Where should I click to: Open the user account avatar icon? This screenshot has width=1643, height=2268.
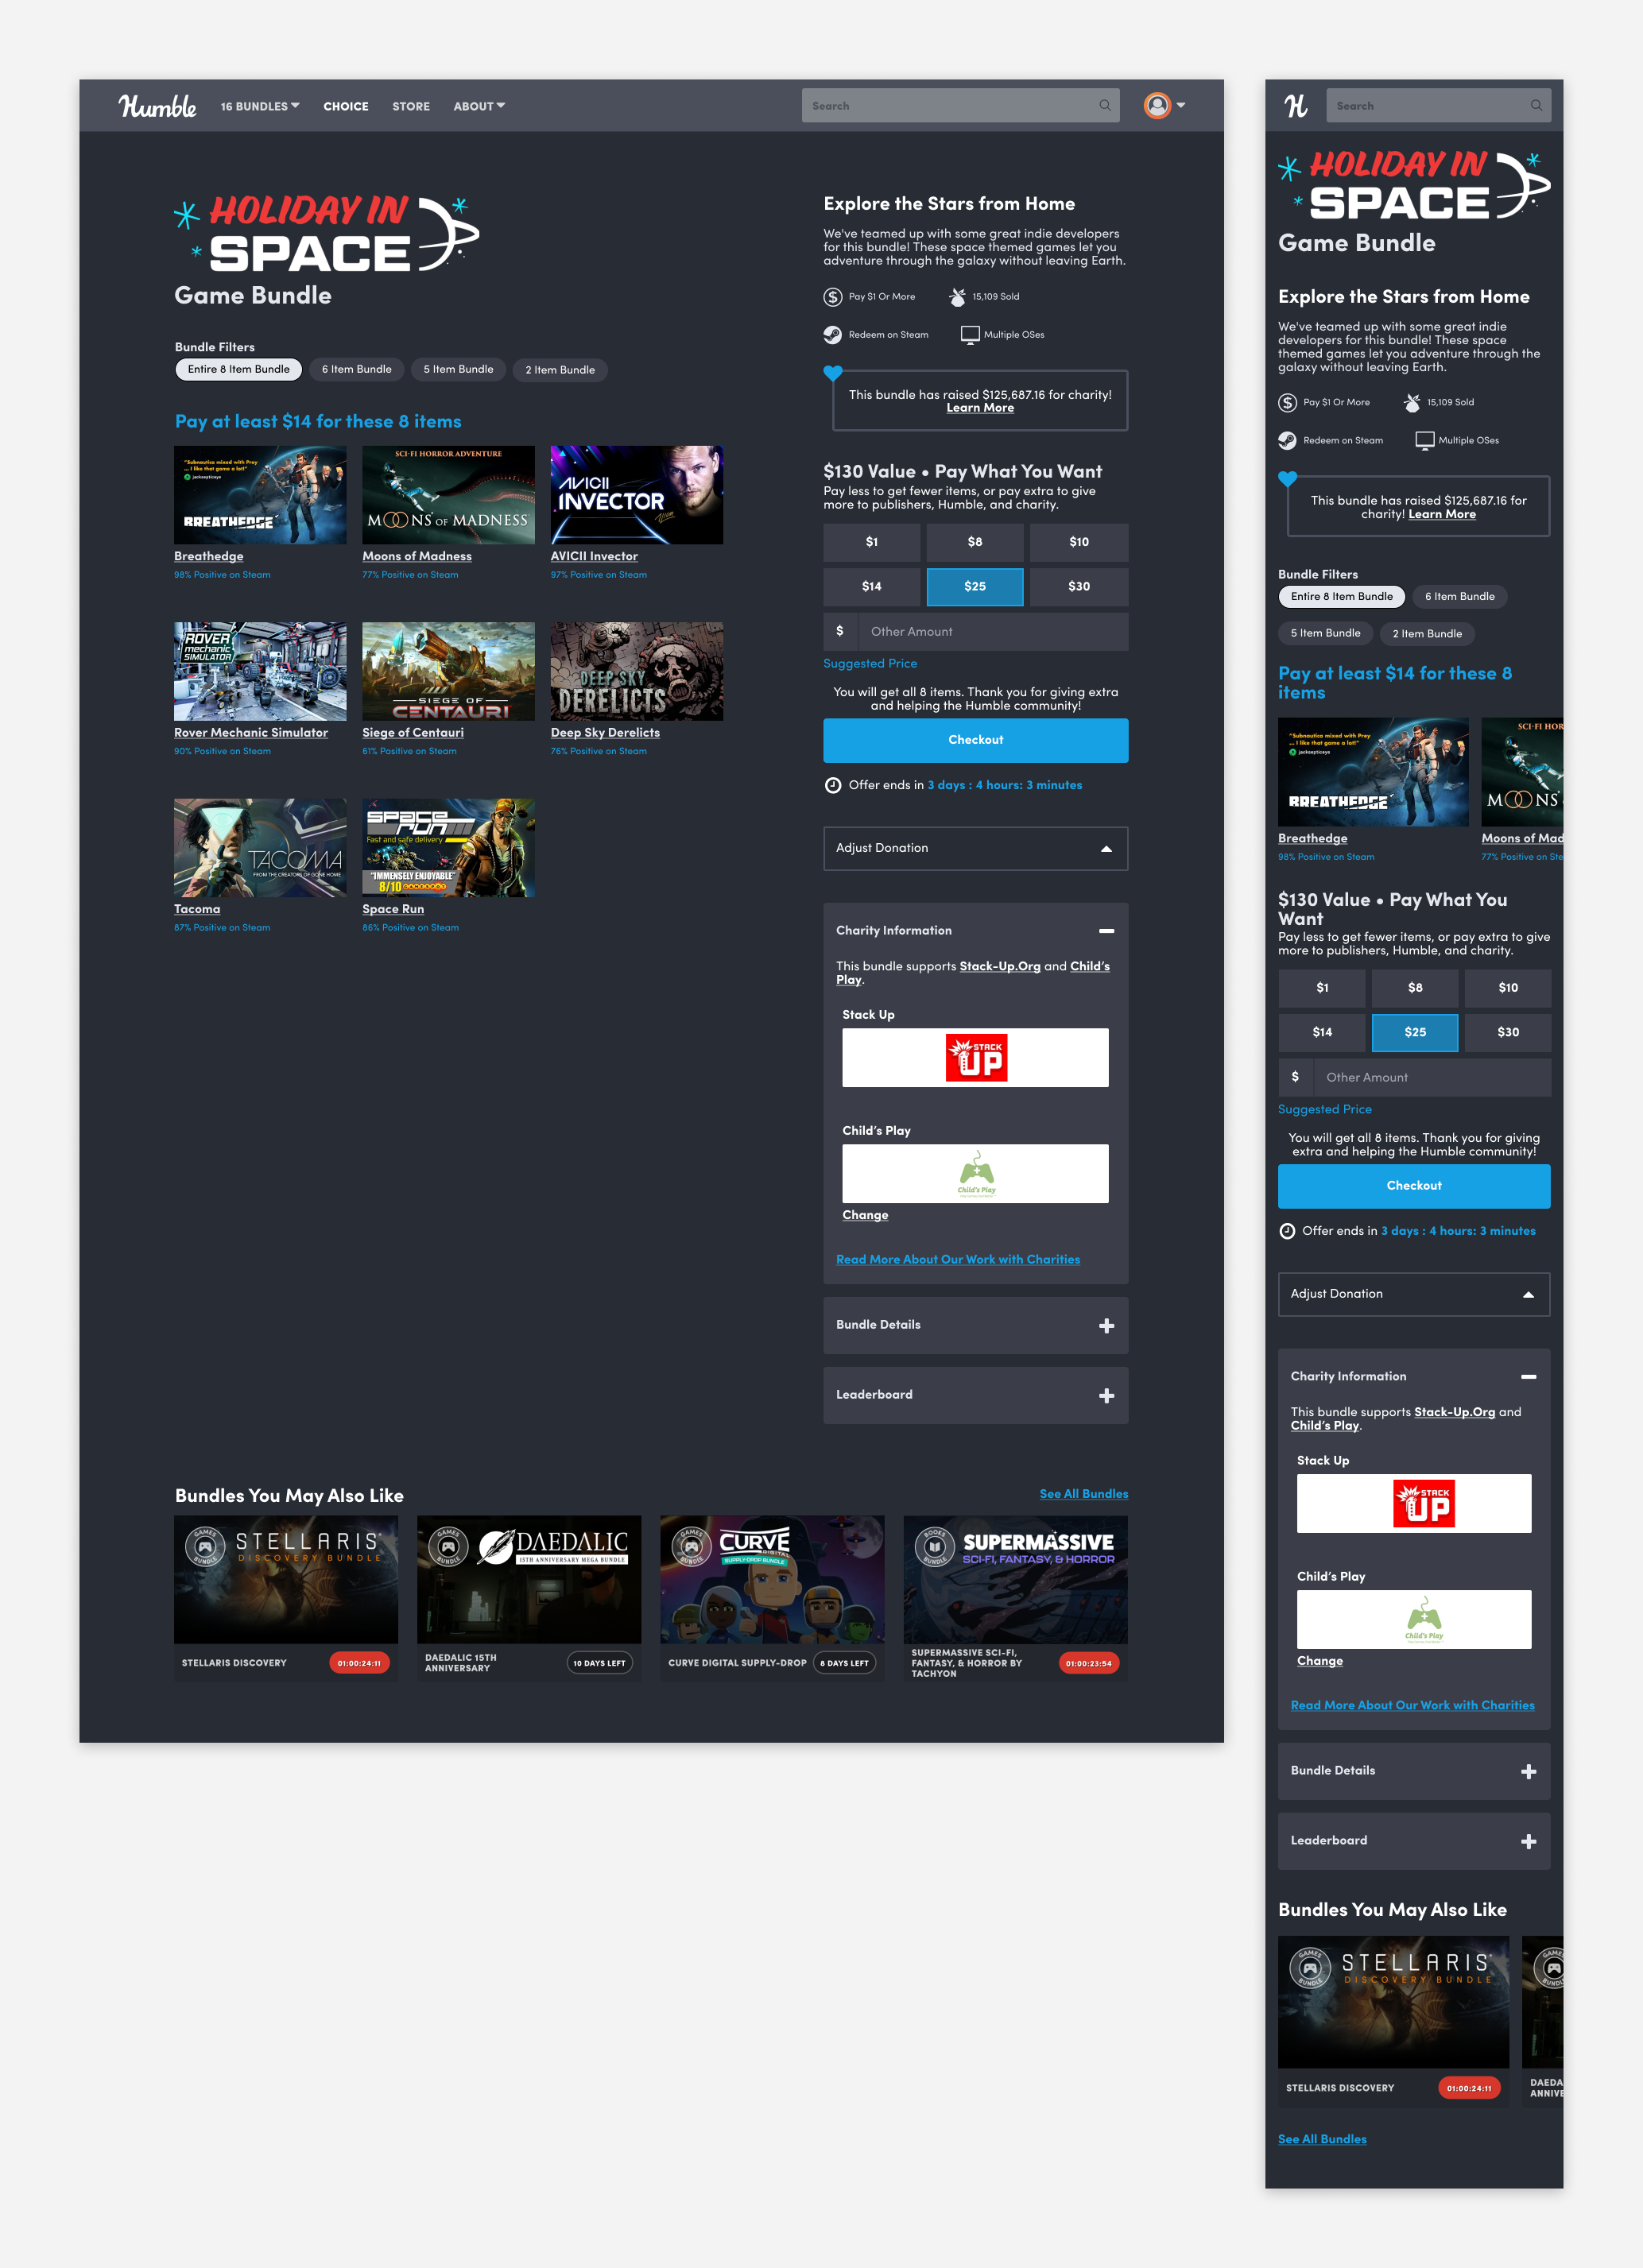tap(1156, 104)
